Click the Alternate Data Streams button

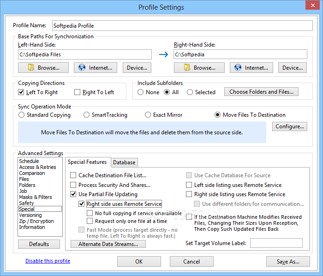[x=108, y=244]
